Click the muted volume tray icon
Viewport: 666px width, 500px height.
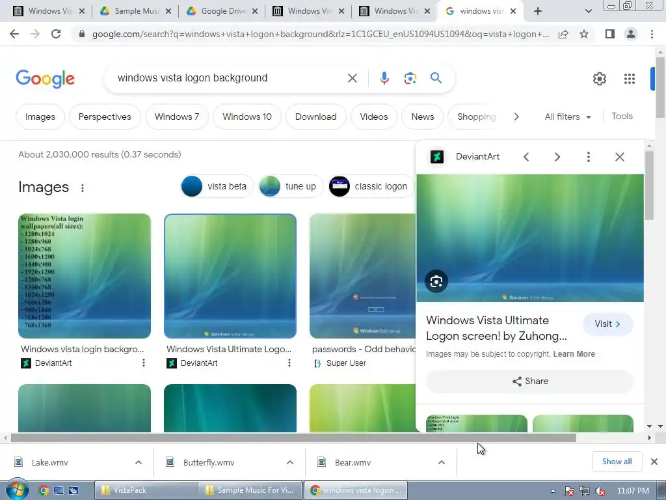click(600, 491)
